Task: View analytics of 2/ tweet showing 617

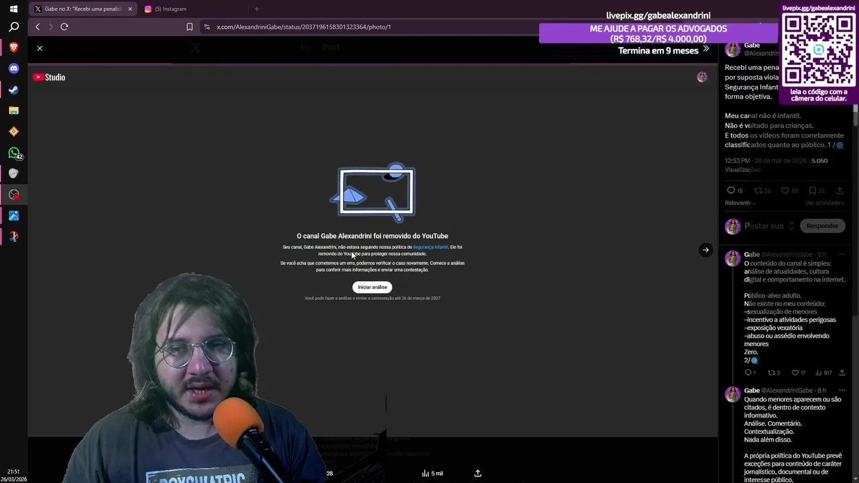Action: [823, 373]
